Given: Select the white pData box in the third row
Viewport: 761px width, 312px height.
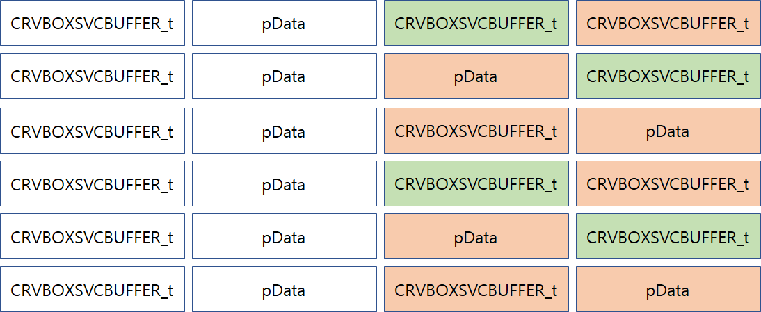Looking at the screenshot, I should click(285, 131).
